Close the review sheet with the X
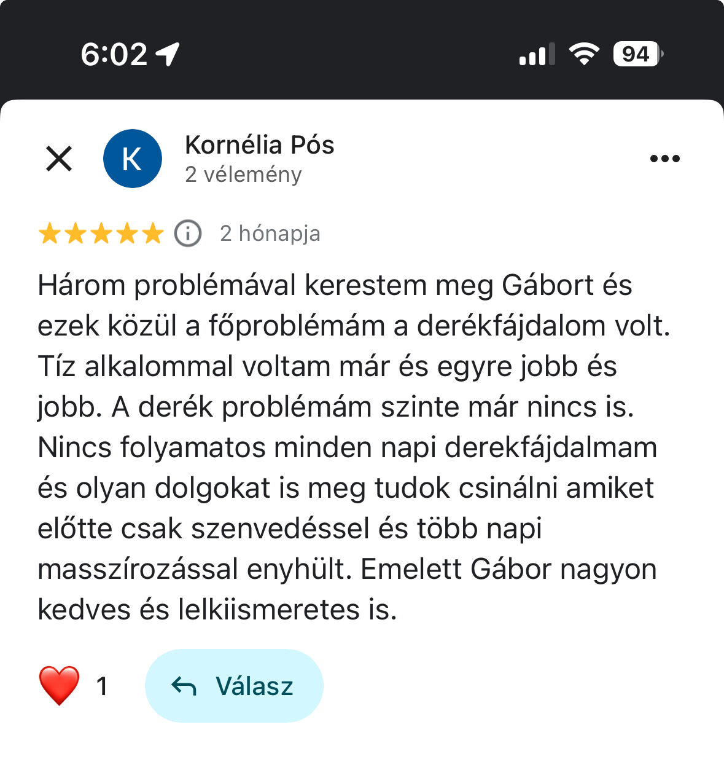This screenshot has width=724, height=770. click(59, 159)
